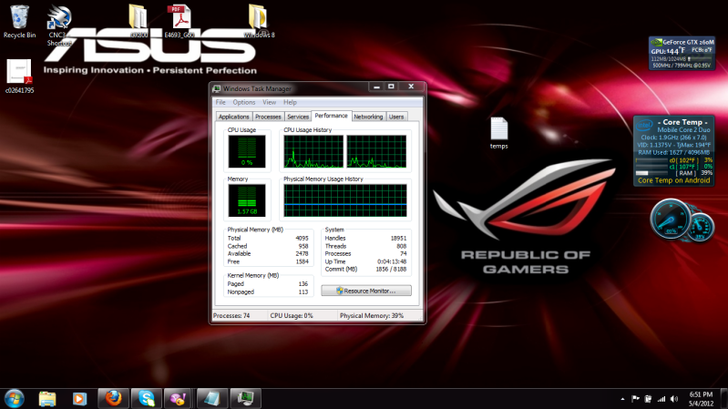Open the View menu in Task Manager
This screenshot has height=409, width=728.
(x=270, y=102)
